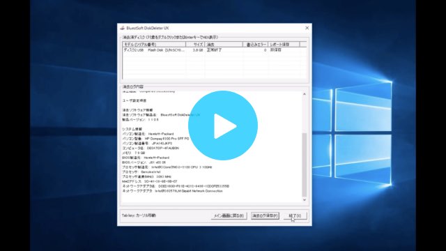Sort by the モデル (シリアル番号) column header
The image size is (446, 251).
tap(154, 45)
